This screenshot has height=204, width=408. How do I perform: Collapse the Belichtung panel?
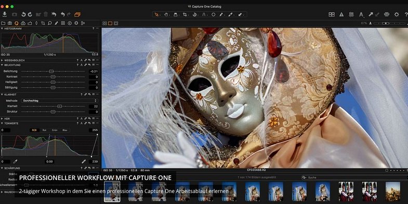(2, 65)
